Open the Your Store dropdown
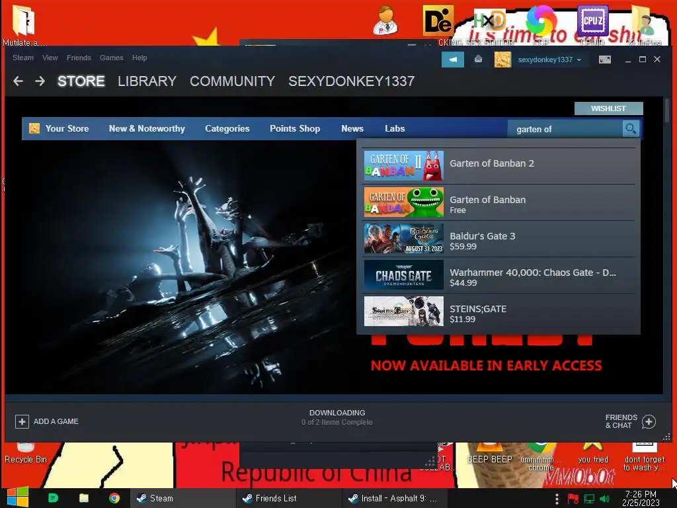This screenshot has height=508, width=677. pos(67,128)
